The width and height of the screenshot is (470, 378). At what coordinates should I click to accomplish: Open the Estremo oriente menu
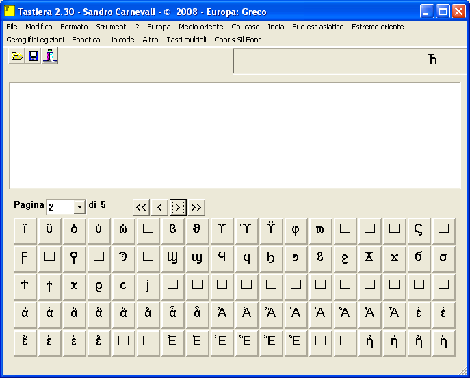[x=378, y=27]
